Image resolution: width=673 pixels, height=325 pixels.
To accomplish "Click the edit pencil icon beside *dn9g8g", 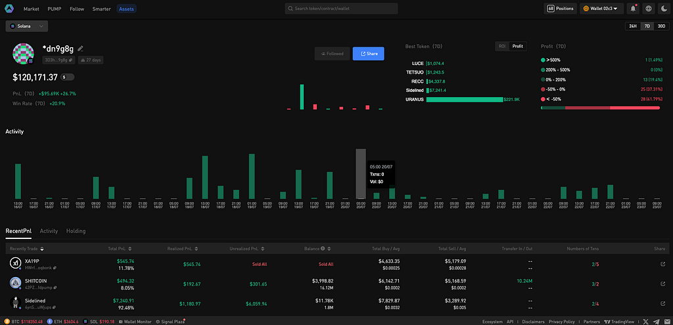I will (x=80, y=49).
